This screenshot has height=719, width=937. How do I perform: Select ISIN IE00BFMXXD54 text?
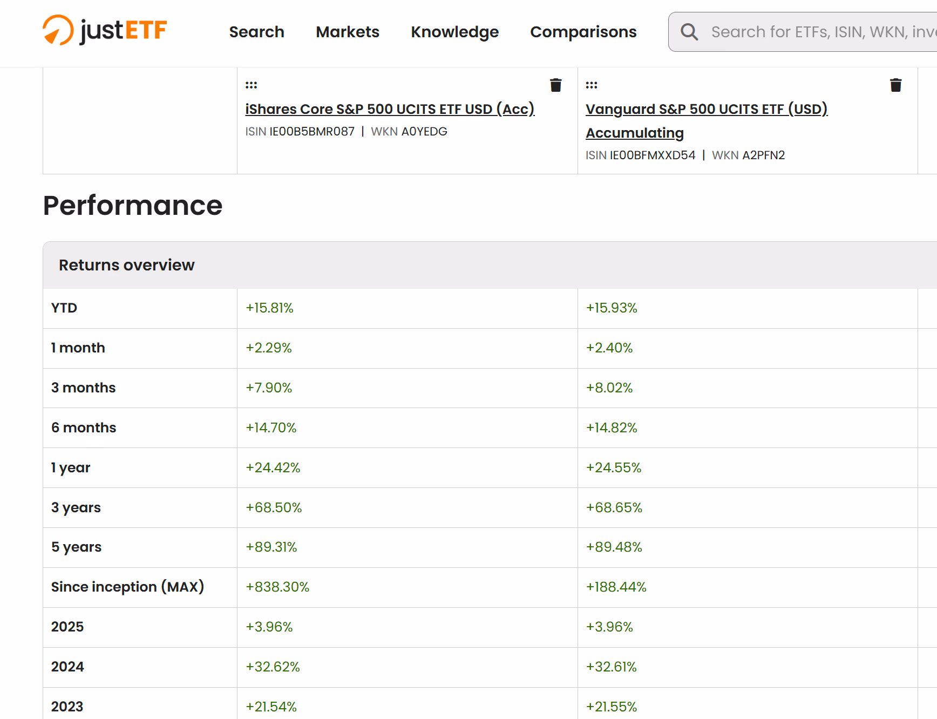pos(641,155)
